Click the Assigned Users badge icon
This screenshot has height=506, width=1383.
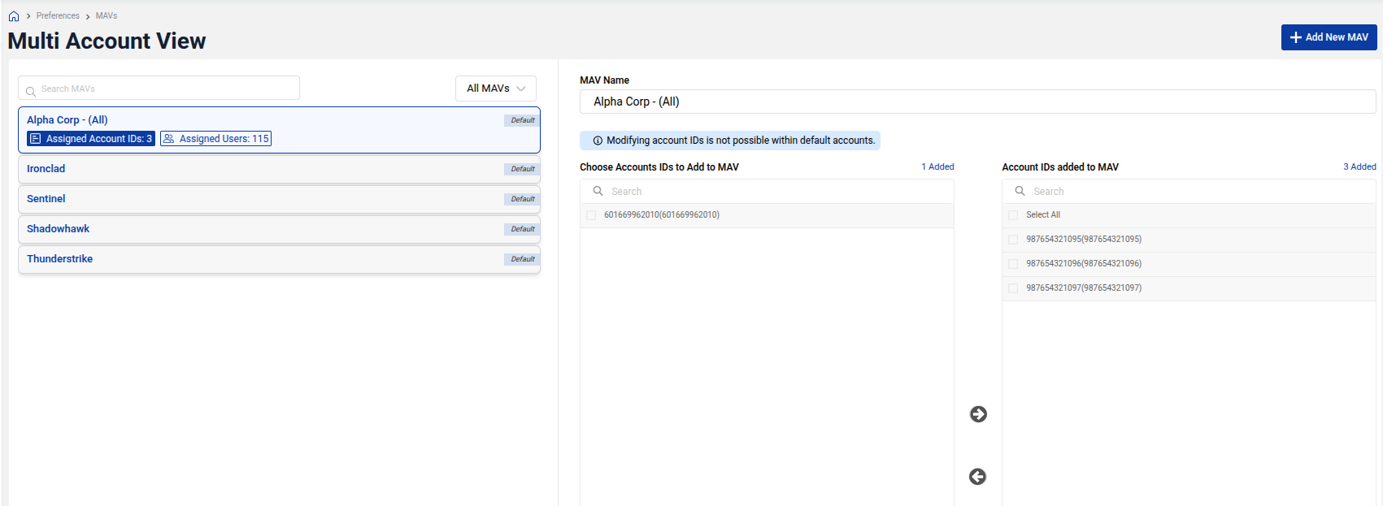coord(169,139)
